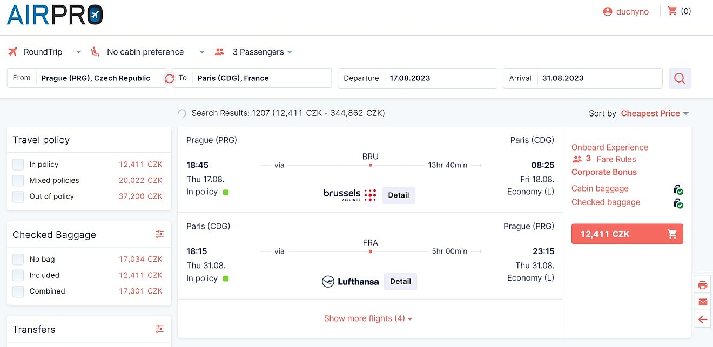This screenshot has height=347, width=713.
Task: Tick the No bag baggage checkbox
Action: (18, 259)
